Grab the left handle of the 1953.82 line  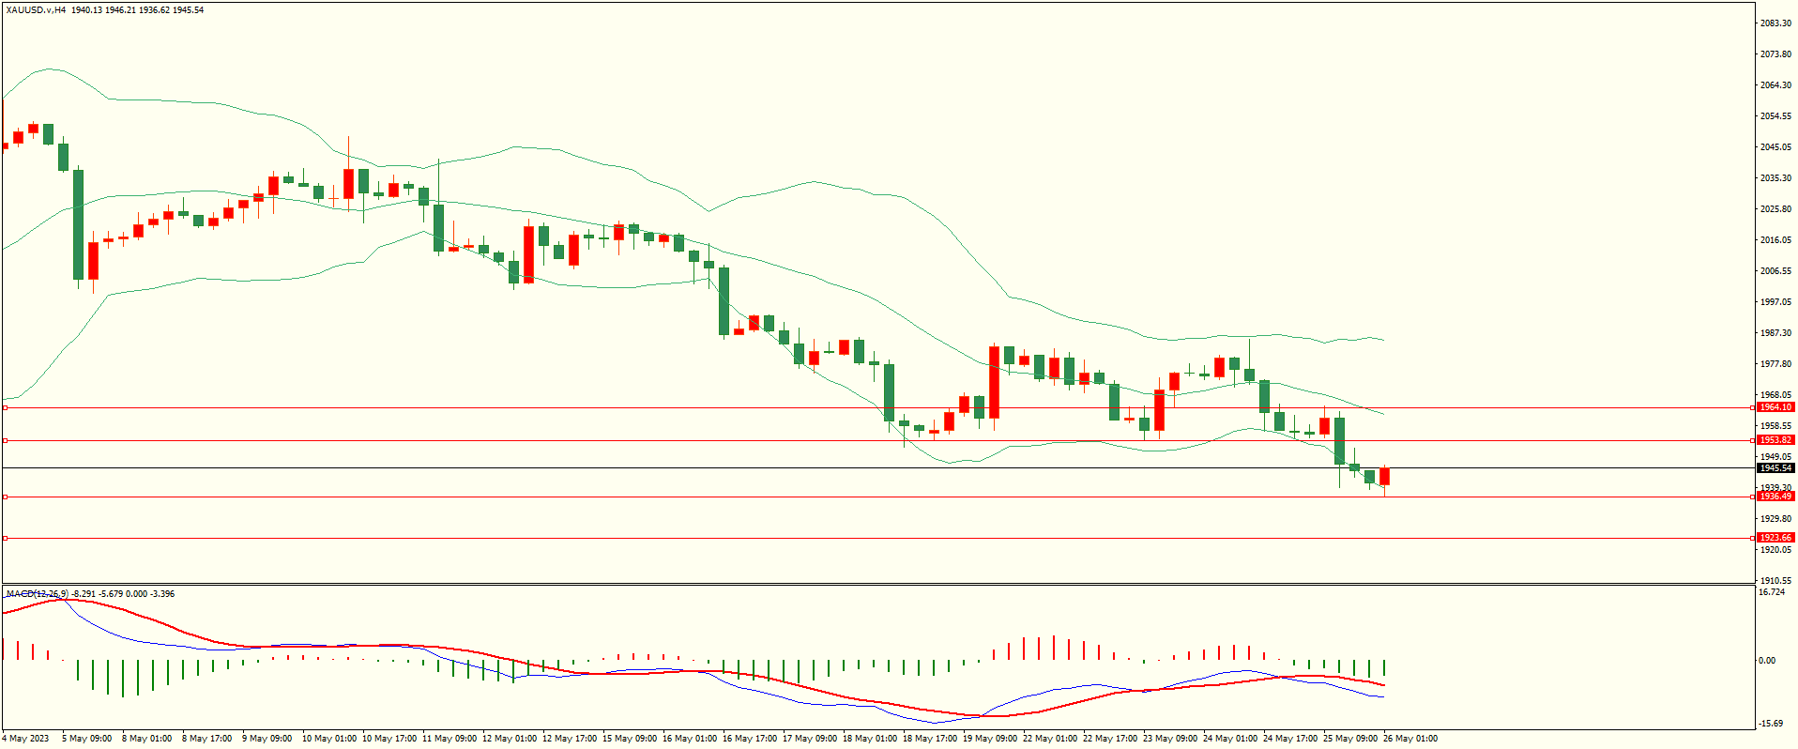click(5, 440)
